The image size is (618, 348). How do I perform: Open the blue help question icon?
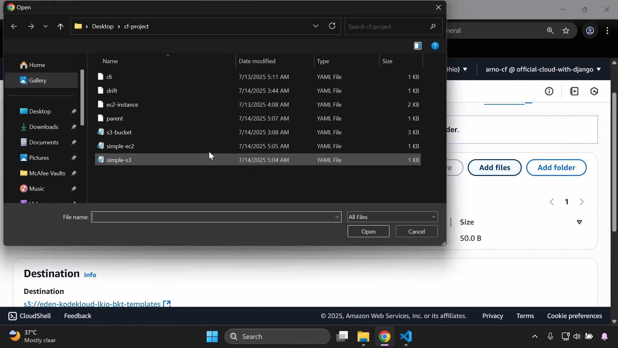coord(435,46)
